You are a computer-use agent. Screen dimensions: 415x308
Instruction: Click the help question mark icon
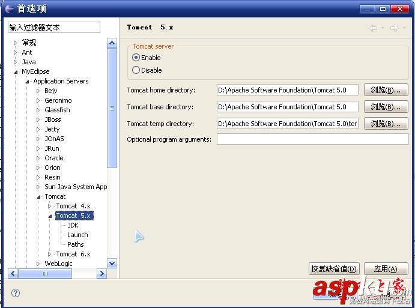[x=16, y=293]
